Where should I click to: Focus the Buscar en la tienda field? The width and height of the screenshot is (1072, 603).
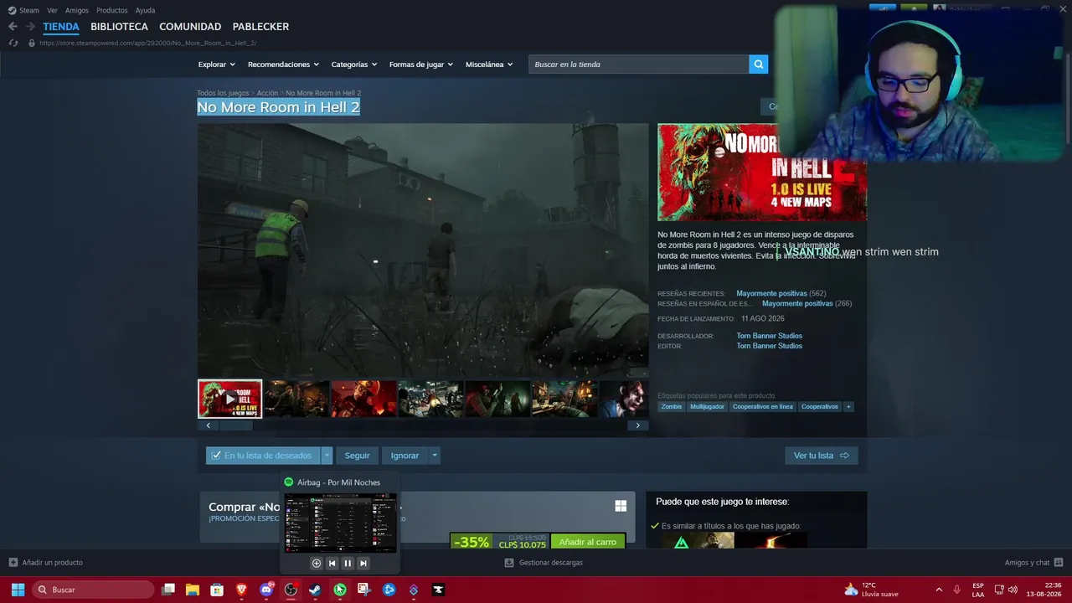point(638,64)
